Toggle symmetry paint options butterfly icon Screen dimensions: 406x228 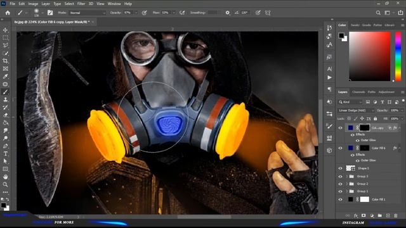(x=268, y=13)
